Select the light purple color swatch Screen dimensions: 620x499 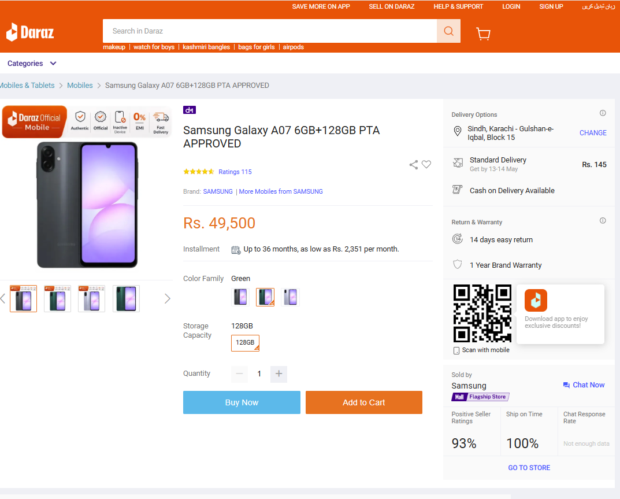[290, 297]
